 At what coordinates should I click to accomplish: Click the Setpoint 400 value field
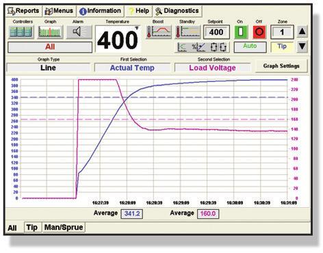(216, 32)
